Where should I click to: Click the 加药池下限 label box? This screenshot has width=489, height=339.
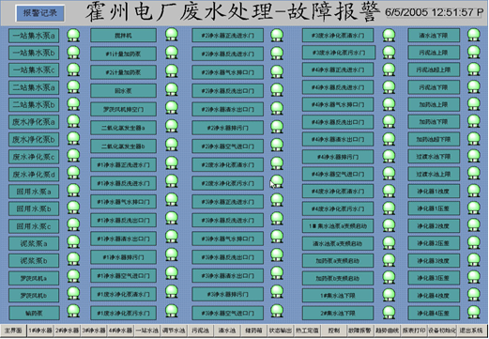(434, 122)
